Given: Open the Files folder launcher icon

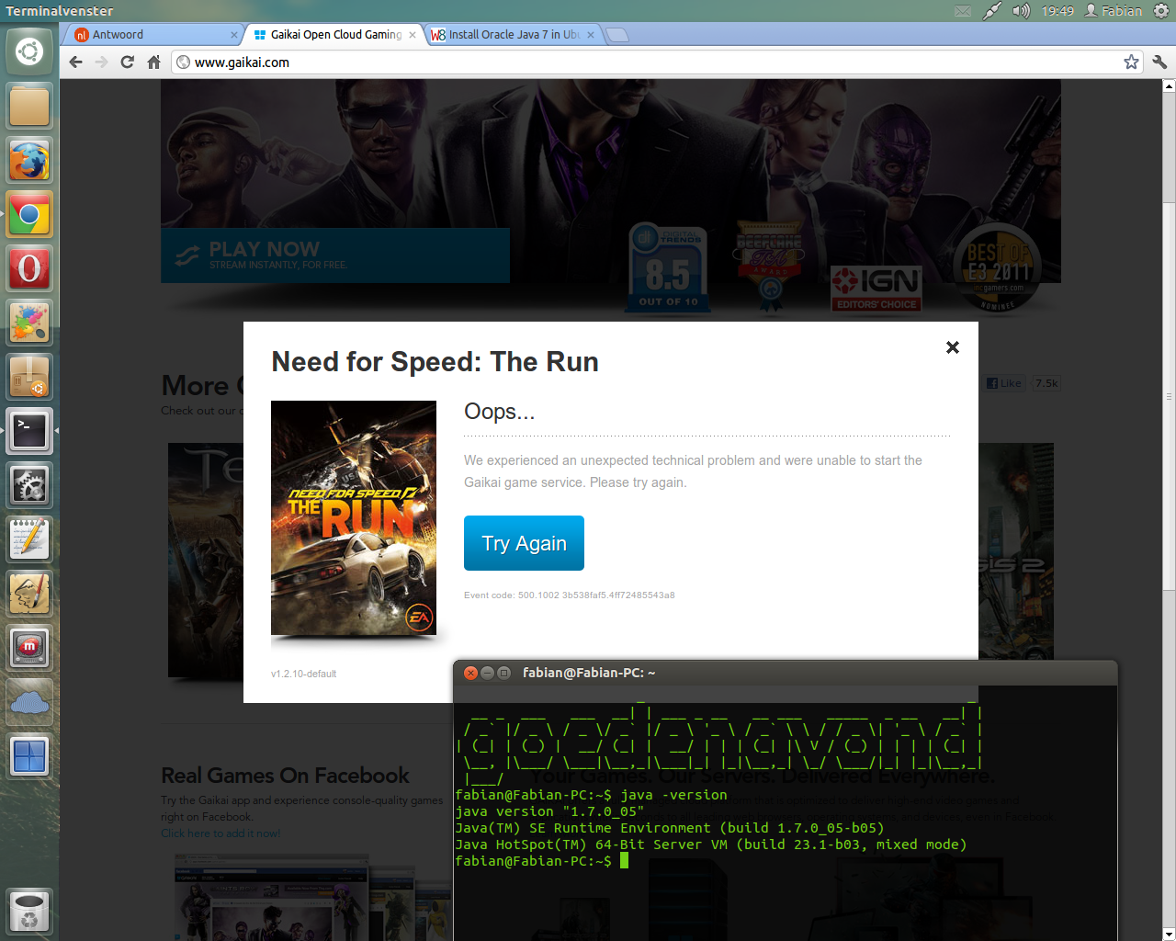Looking at the screenshot, I should click(x=29, y=107).
